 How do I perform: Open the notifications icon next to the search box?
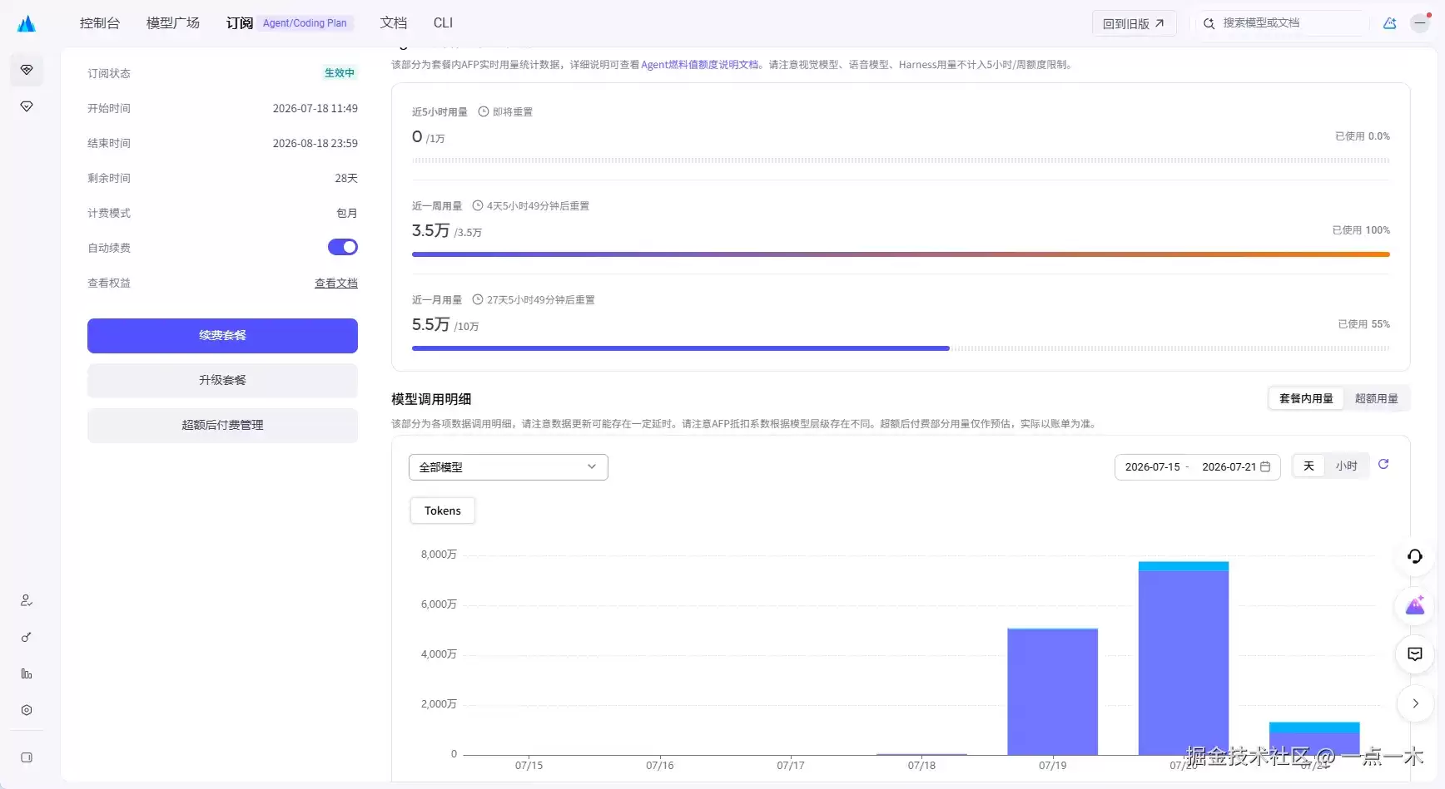1390,23
